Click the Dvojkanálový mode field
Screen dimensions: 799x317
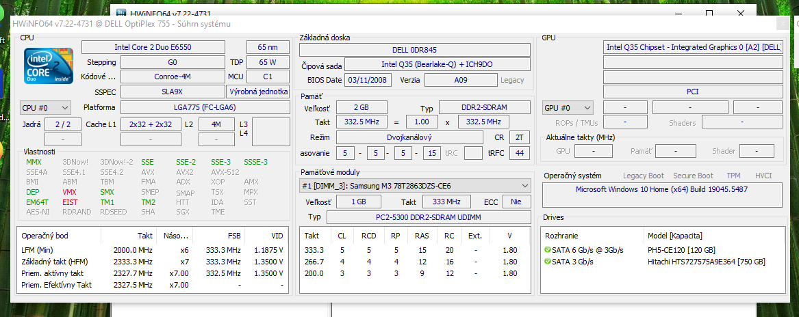click(409, 137)
